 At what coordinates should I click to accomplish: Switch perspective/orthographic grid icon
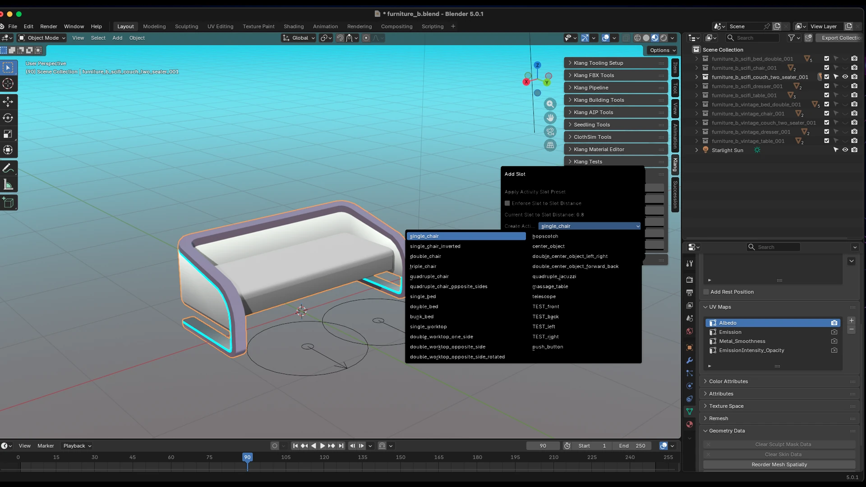click(550, 145)
